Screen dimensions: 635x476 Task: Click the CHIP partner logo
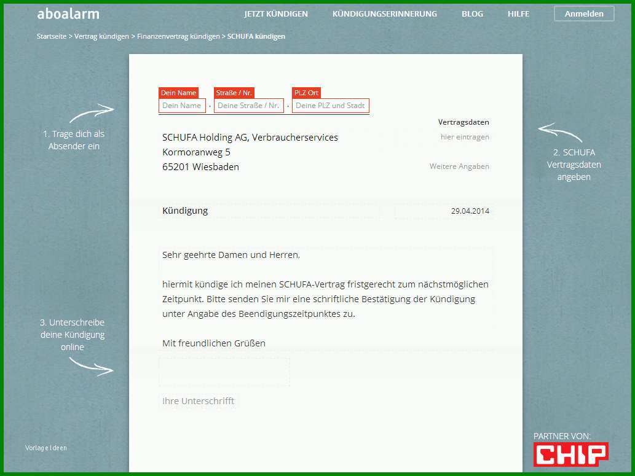click(570, 455)
